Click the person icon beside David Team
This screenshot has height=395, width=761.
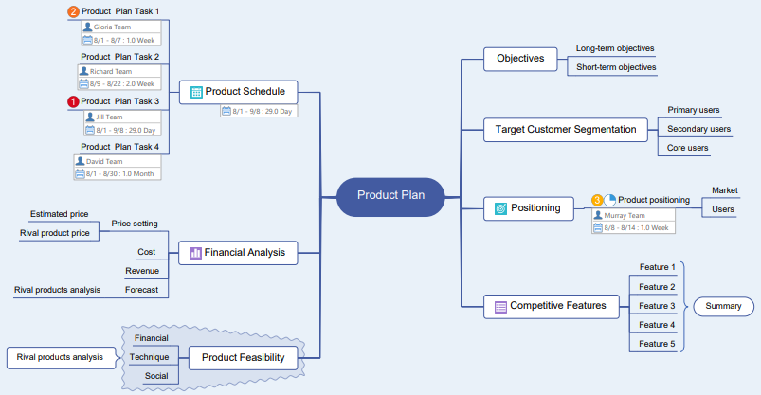pos(80,161)
